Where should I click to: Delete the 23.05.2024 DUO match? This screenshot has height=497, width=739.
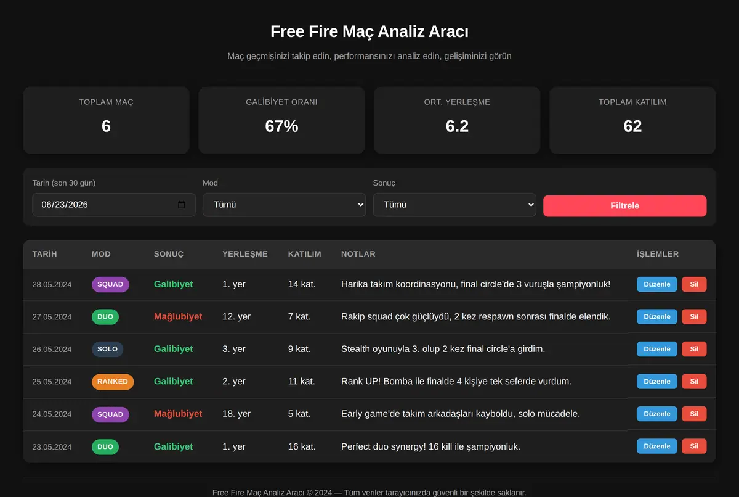click(694, 446)
